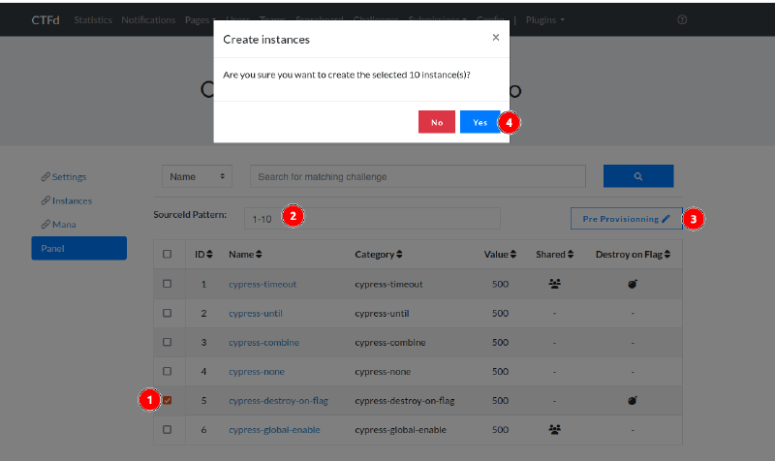The height and width of the screenshot is (461, 775).
Task: Click the Category cell cypress-until
Action: (x=382, y=313)
